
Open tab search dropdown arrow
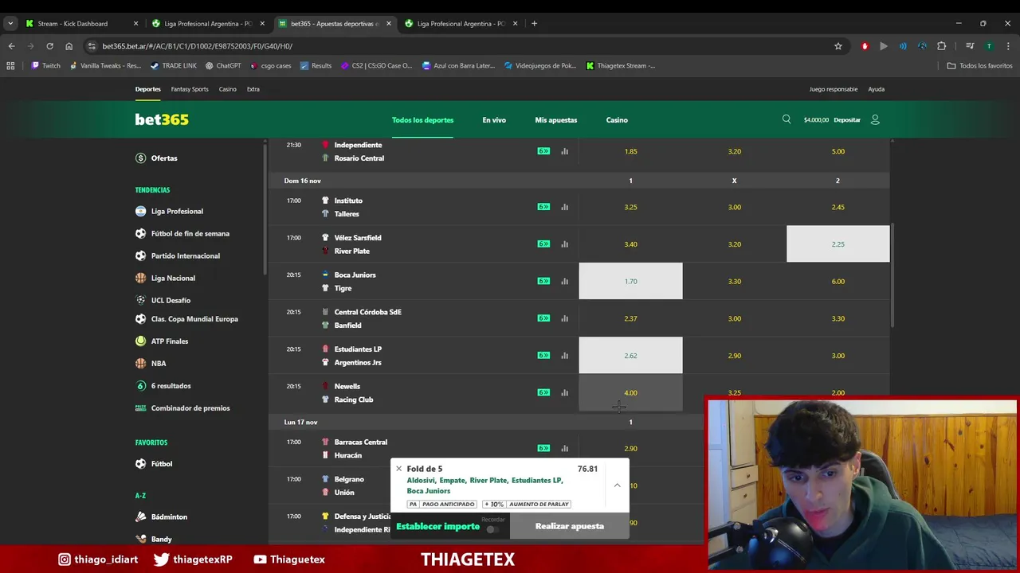pyautogui.click(x=10, y=23)
